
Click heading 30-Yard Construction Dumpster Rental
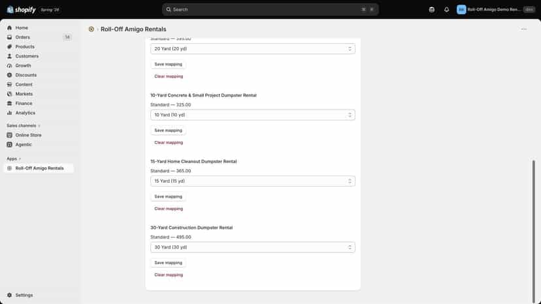tap(191, 228)
